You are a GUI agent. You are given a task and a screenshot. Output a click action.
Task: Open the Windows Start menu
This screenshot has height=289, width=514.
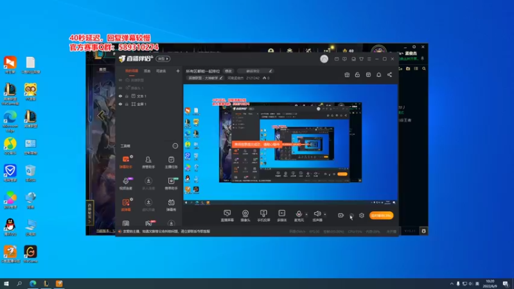click(x=6, y=283)
